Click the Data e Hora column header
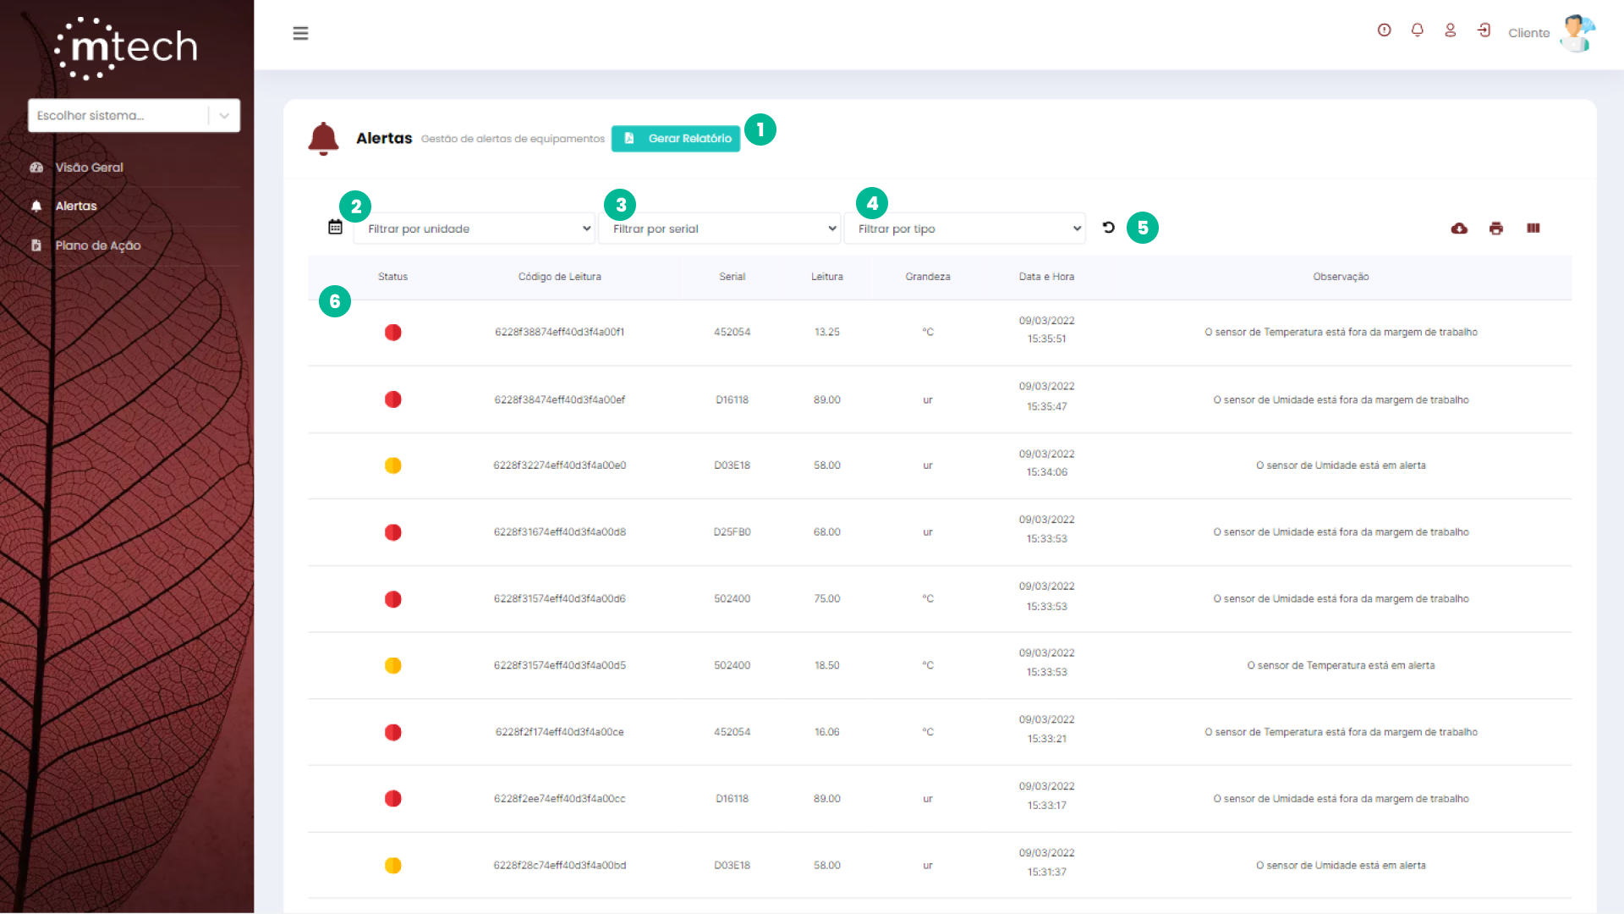This screenshot has height=914, width=1624. [x=1046, y=277]
